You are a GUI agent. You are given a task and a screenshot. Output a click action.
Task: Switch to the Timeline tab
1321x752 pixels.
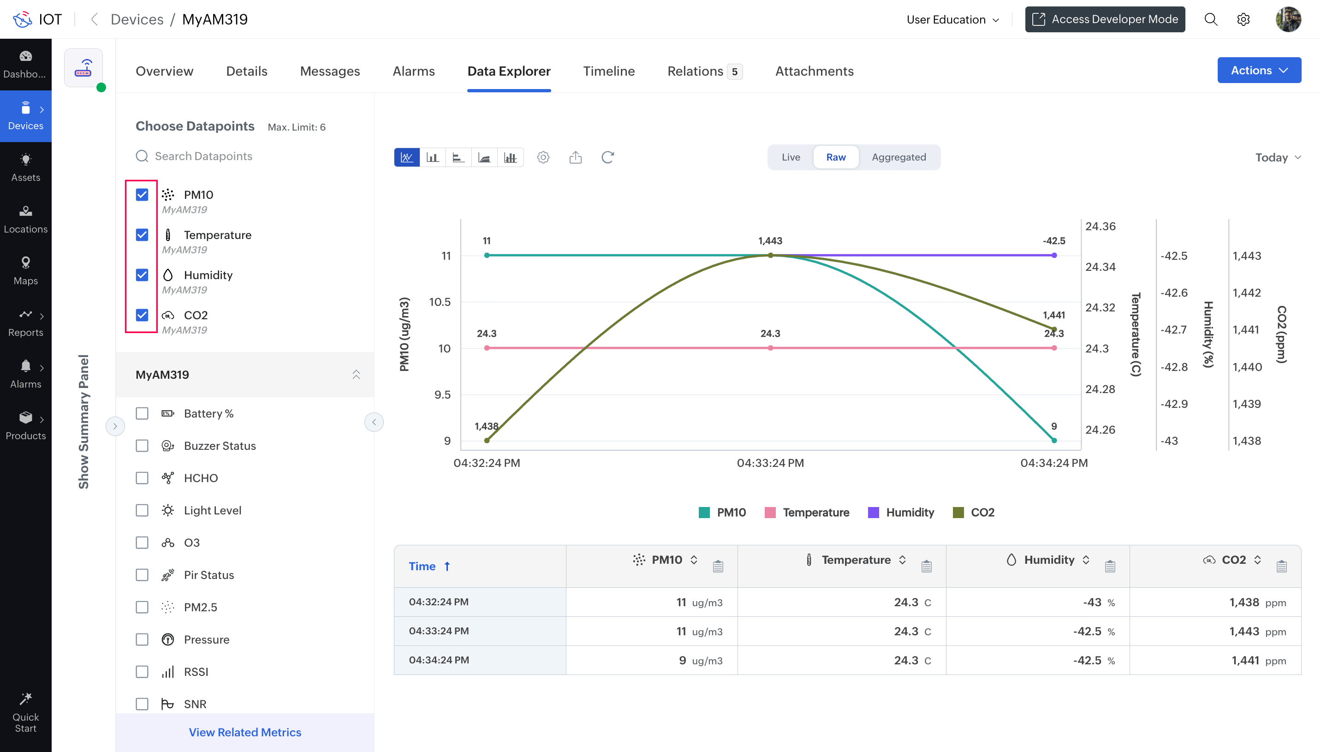[x=609, y=71]
